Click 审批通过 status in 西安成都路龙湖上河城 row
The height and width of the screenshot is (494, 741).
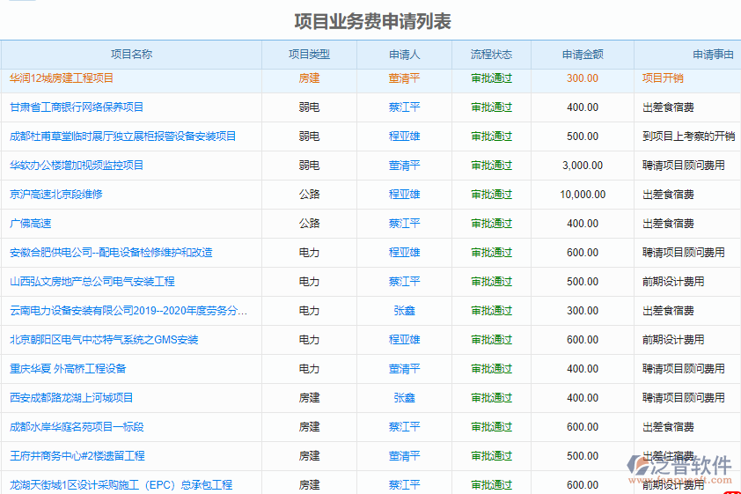tap(491, 398)
